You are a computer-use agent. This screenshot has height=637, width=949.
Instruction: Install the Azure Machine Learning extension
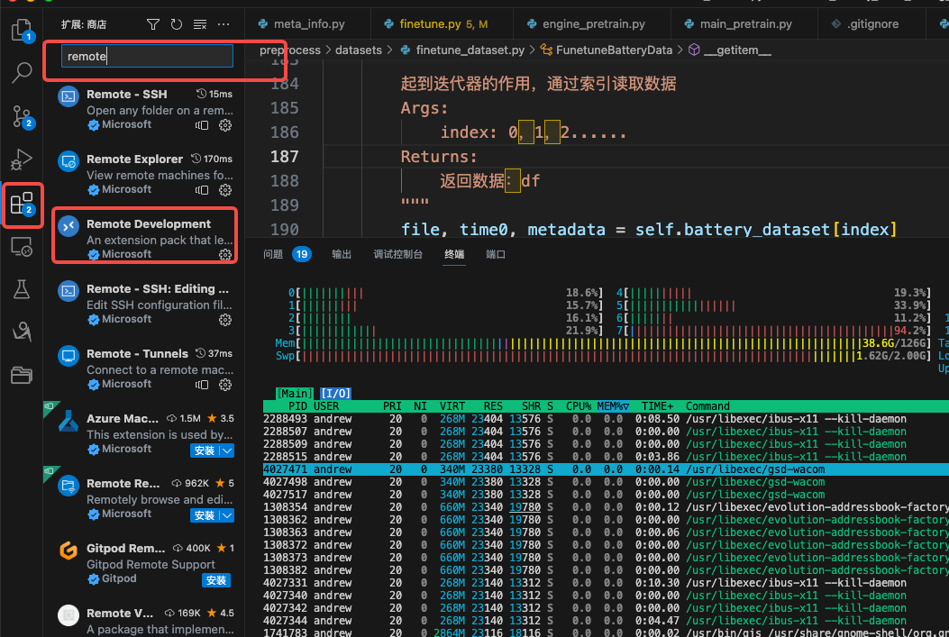click(205, 450)
